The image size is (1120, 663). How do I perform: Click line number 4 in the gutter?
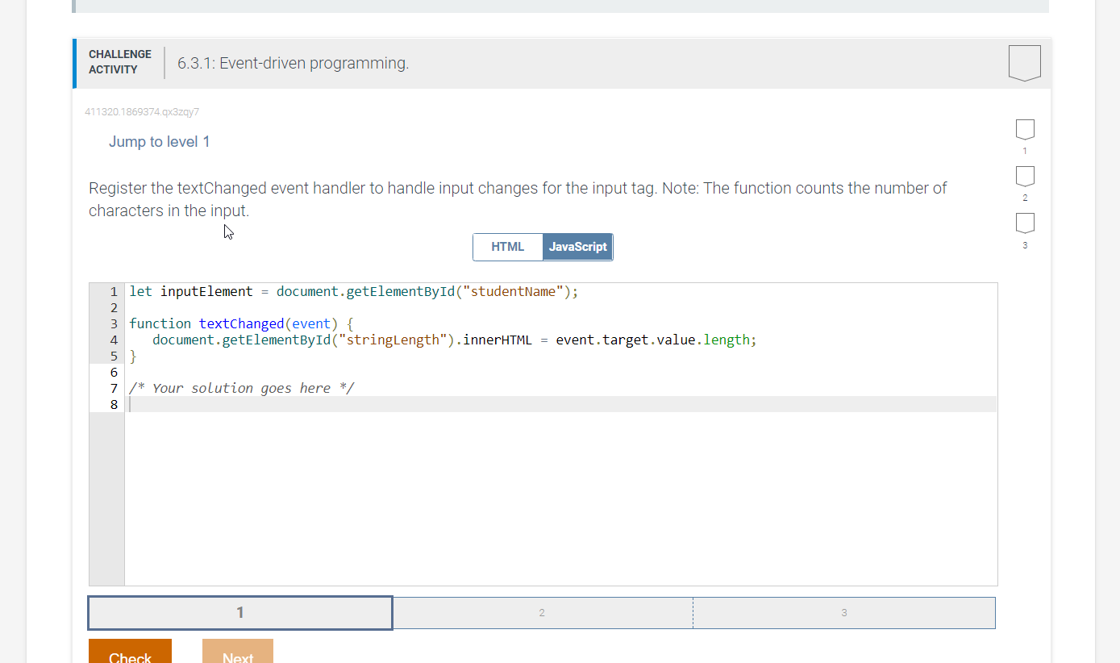[113, 340]
